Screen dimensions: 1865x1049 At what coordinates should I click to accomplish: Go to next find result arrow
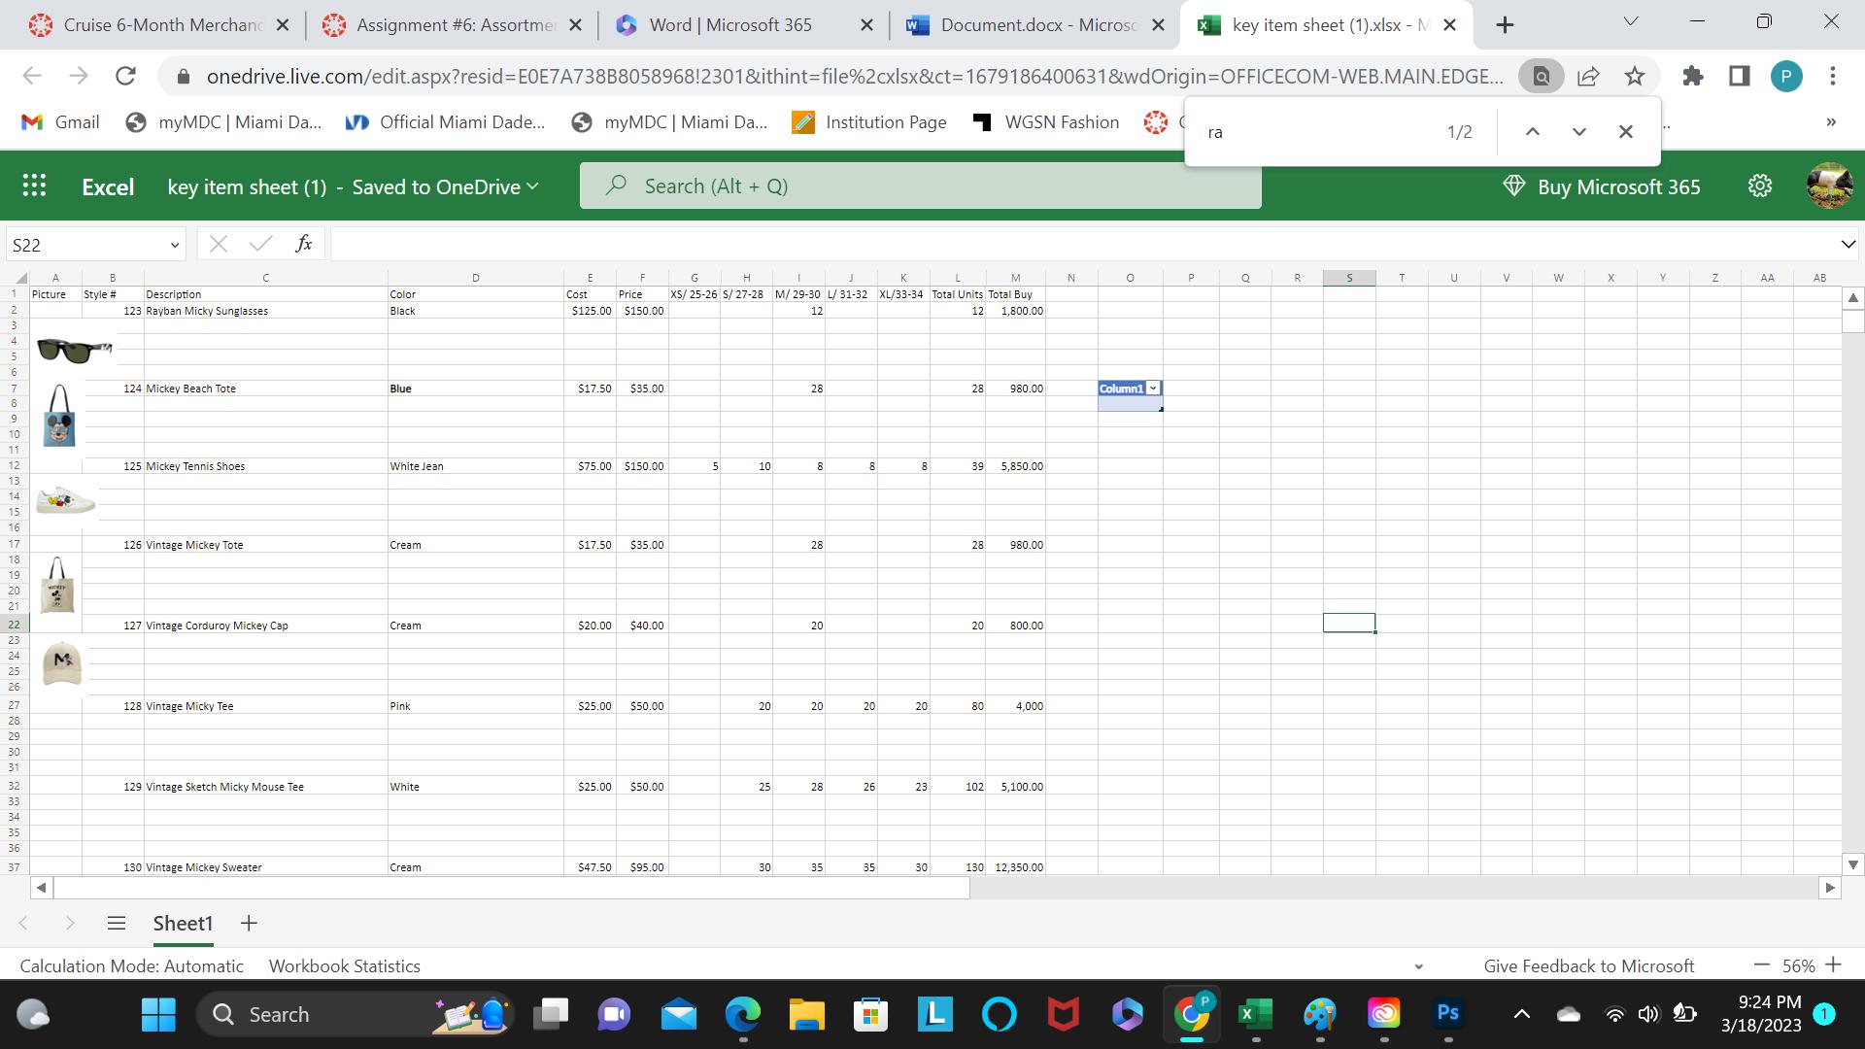pyautogui.click(x=1578, y=131)
